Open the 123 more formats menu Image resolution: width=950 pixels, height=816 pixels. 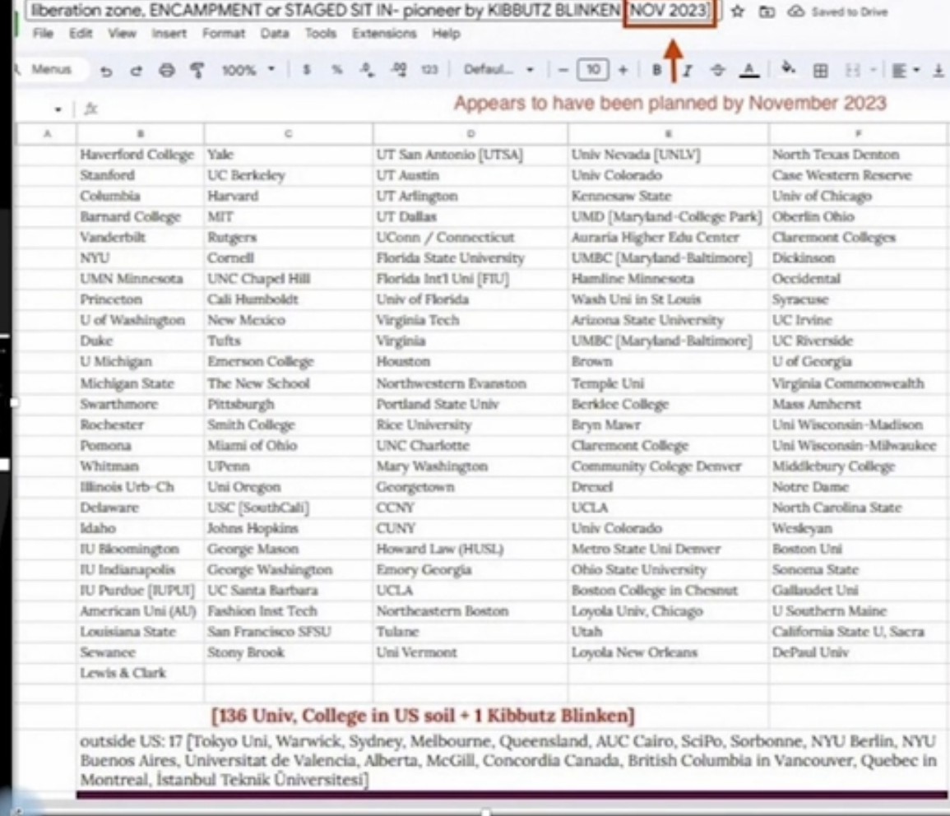coord(429,70)
